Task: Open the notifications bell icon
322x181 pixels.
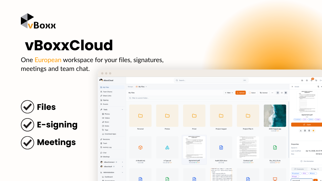Action: coord(311,80)
